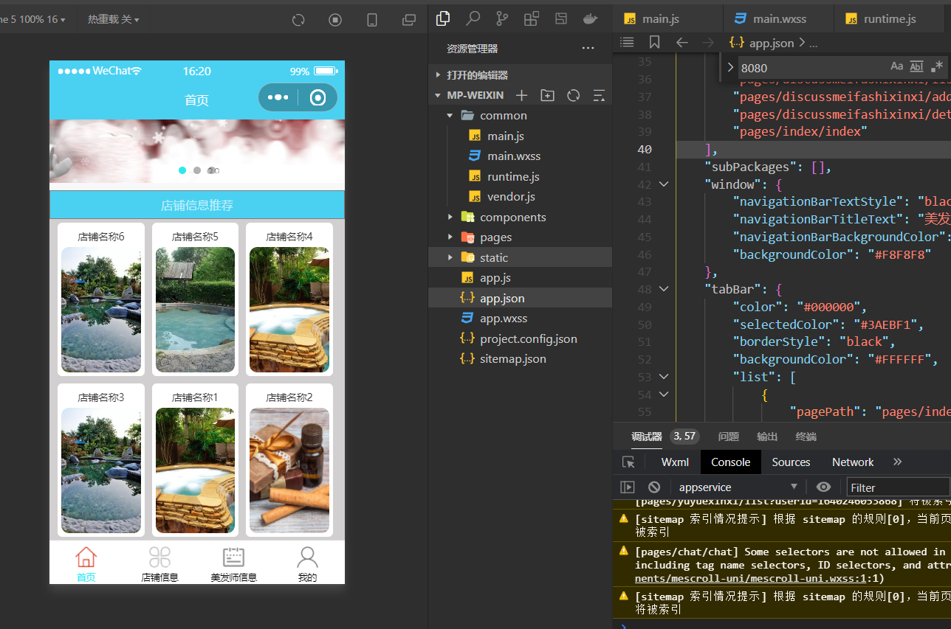Create a new folder in MP-WEIXIN
The height and width of the screenshot is (629, 951).
click(547, 95)
